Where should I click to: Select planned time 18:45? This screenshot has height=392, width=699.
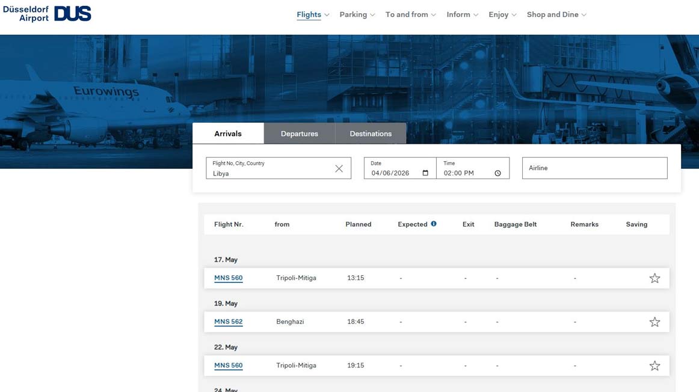pos(356,321)
